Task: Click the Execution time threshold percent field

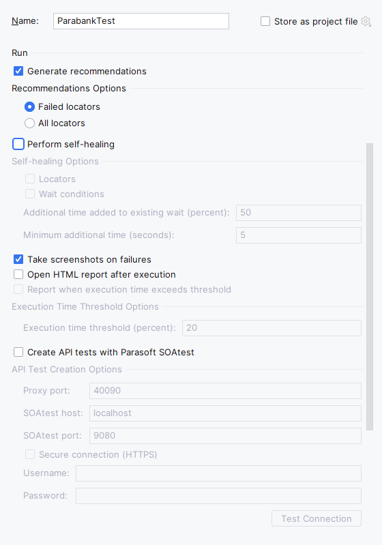Action: pyautogui.click(x=271, y=328)
